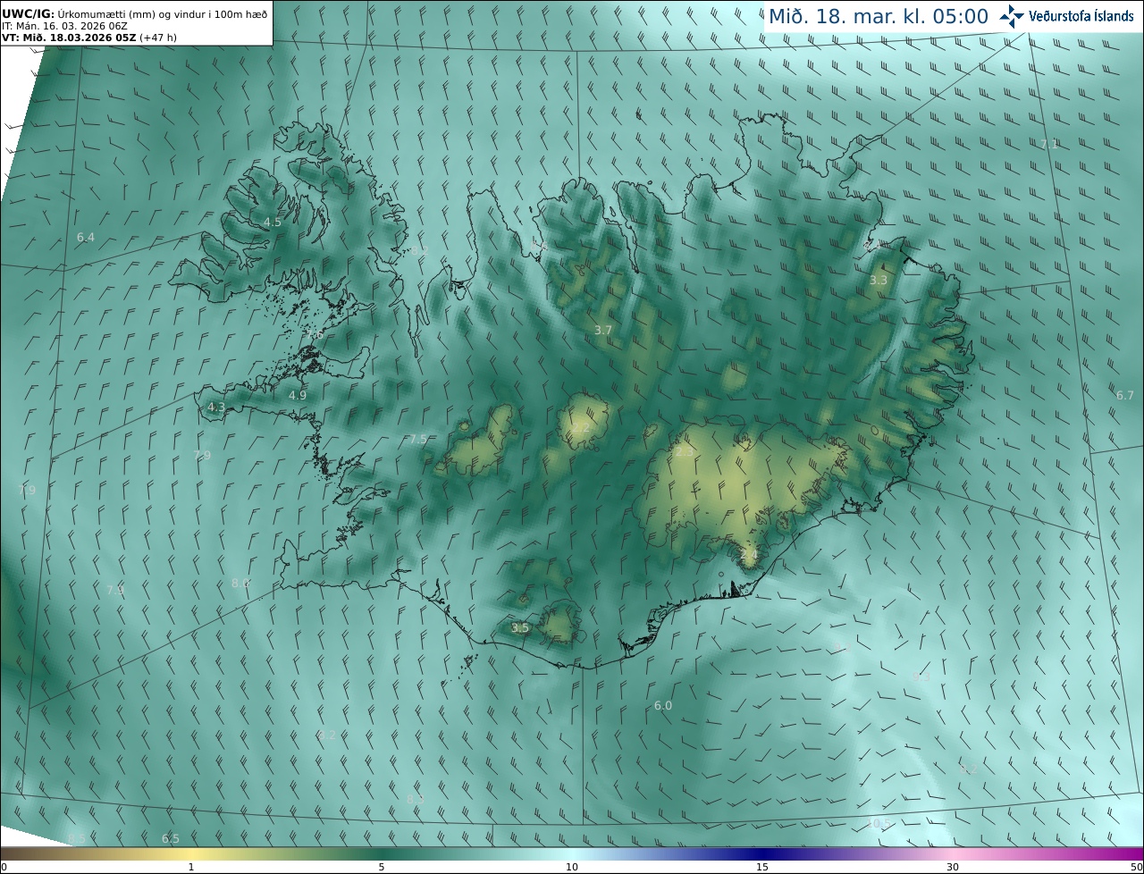Image resolution: width=1144 pixels, height=874 pixels.
Task: Click the colour scale tick label 10
Action: click(572, 867)
